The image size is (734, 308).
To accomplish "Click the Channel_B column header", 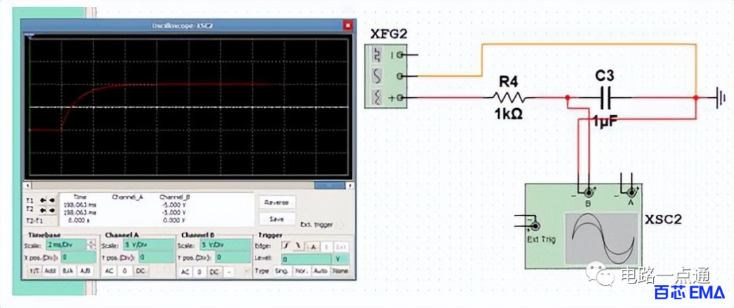I will pos(175,197).
